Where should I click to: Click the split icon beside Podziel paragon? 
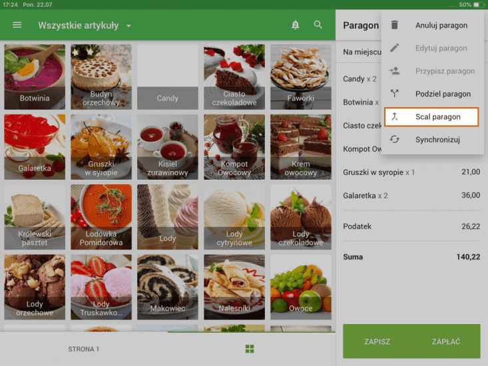(x=395, y=94)
